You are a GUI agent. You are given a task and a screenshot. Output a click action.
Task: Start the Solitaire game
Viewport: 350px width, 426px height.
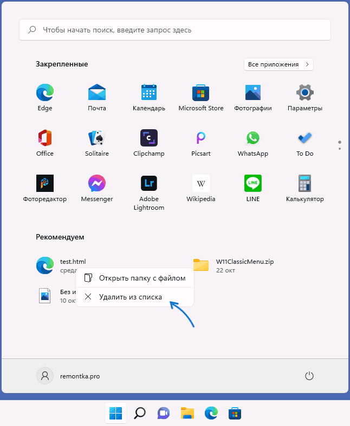click(x=97, y=143)
